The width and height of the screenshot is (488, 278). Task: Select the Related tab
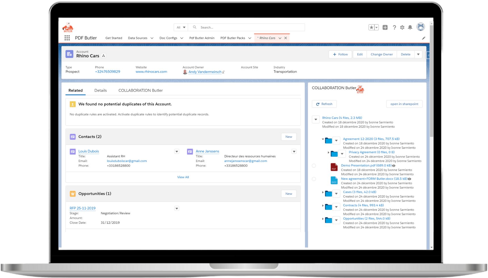pos(75,90)
